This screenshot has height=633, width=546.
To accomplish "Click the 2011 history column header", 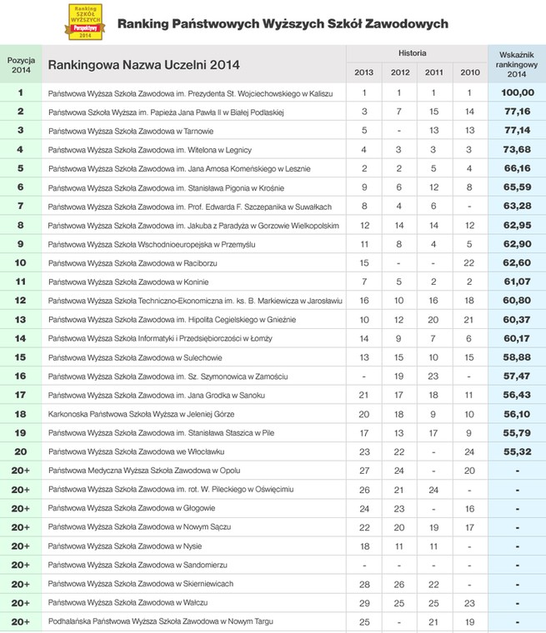I will click(x=433, y=72).
